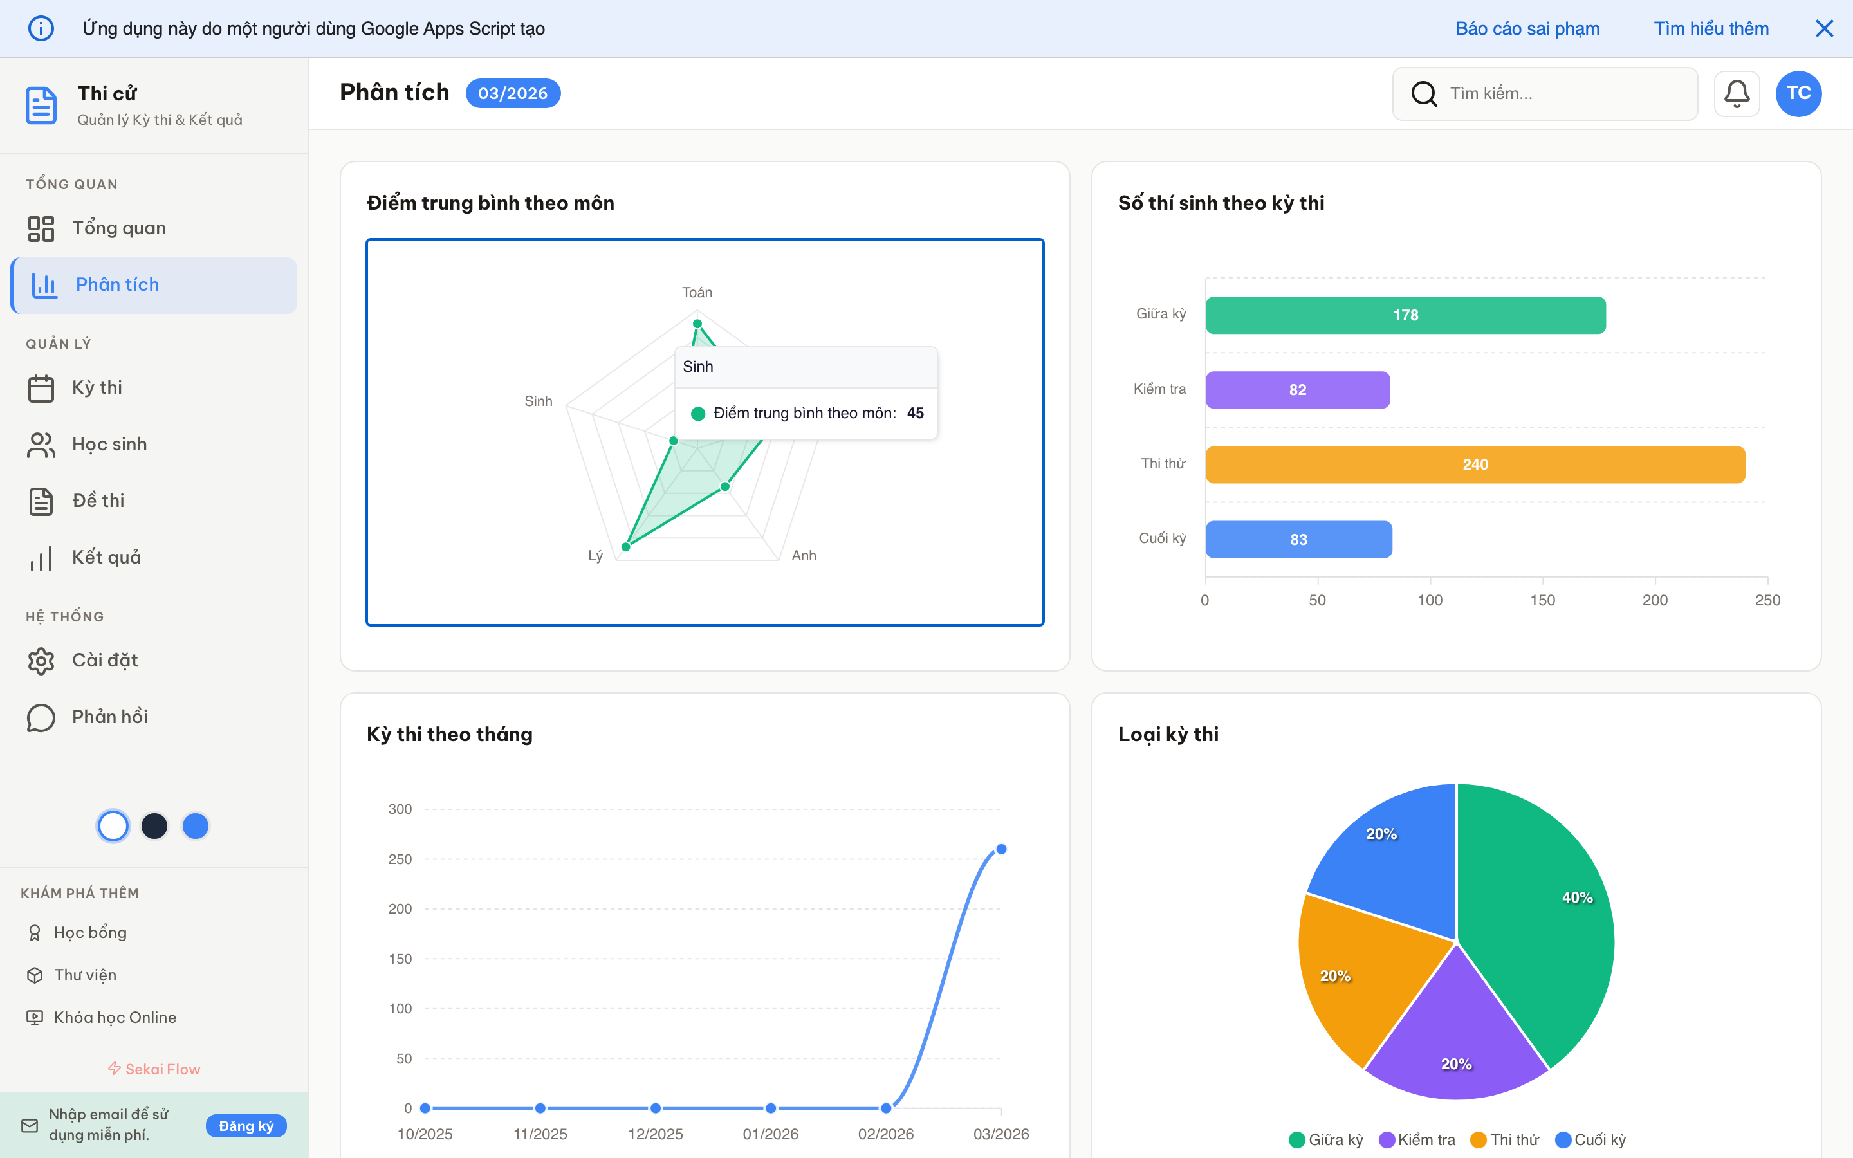Click the Thi cử document logo icon
Image resolution: width=1853 pixels, height=1158 pixels.
(41, 105)
